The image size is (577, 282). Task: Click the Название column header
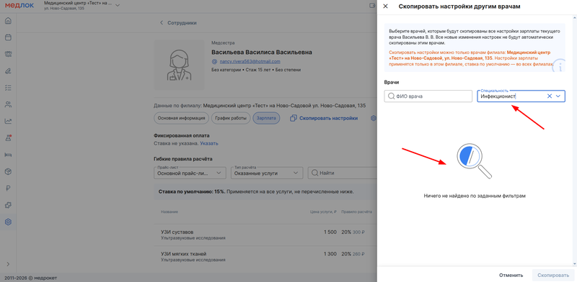pyautogui.click(x=169, y=212)
